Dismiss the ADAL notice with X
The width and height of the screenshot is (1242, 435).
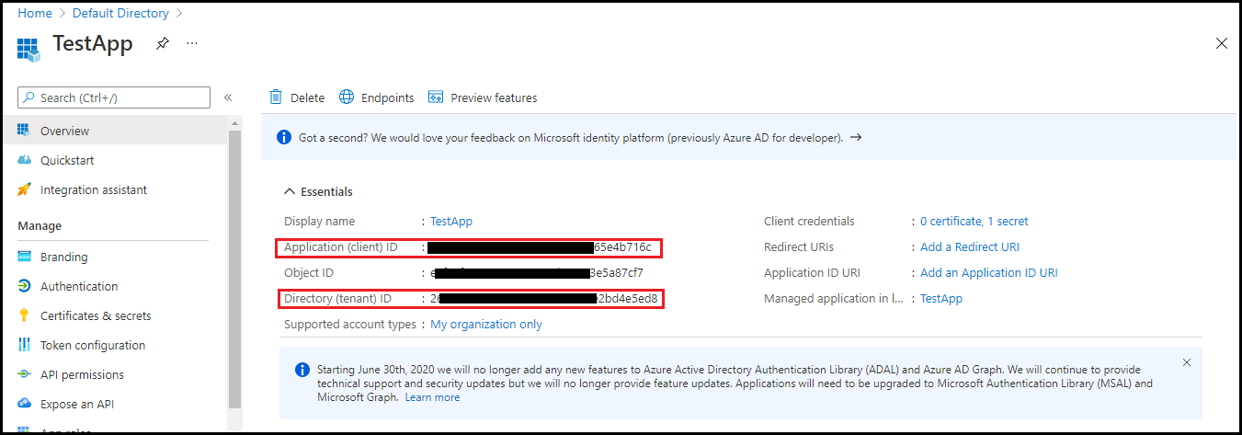tap(1186, 362)
